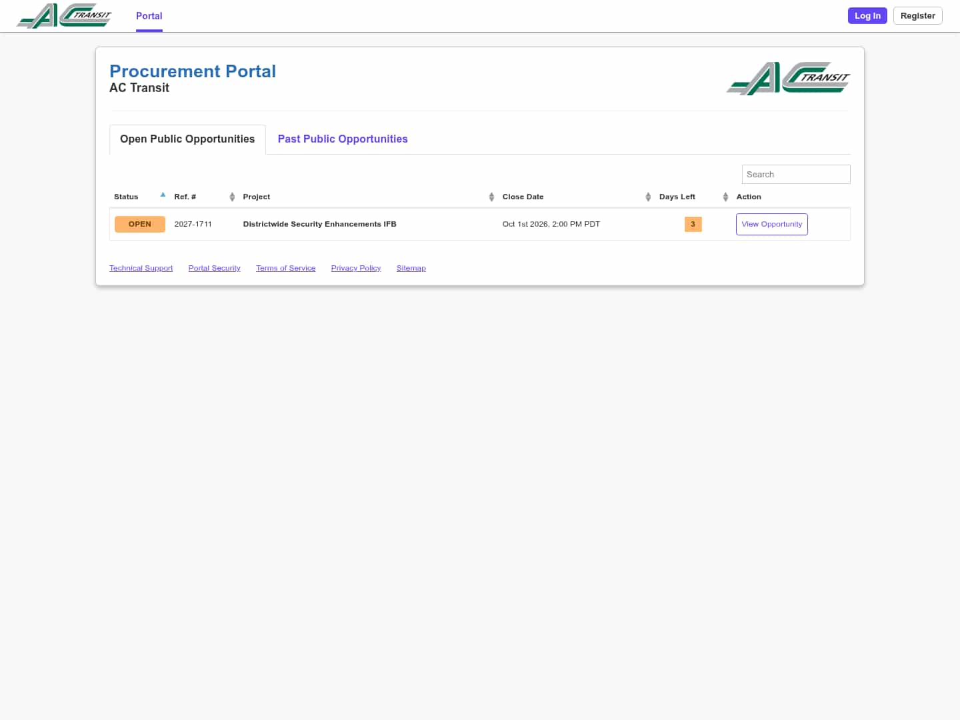
Task: Open the Technical Support link
Action: [x=141, y=269]
